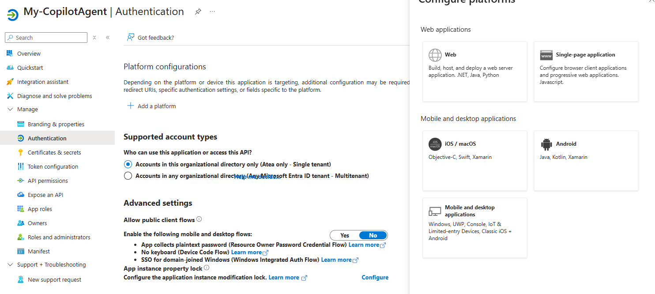The height and width of the screenshot is (294, 655).
Task: Click the Roles and administrators icon
Action: click(x=20, y=237)
